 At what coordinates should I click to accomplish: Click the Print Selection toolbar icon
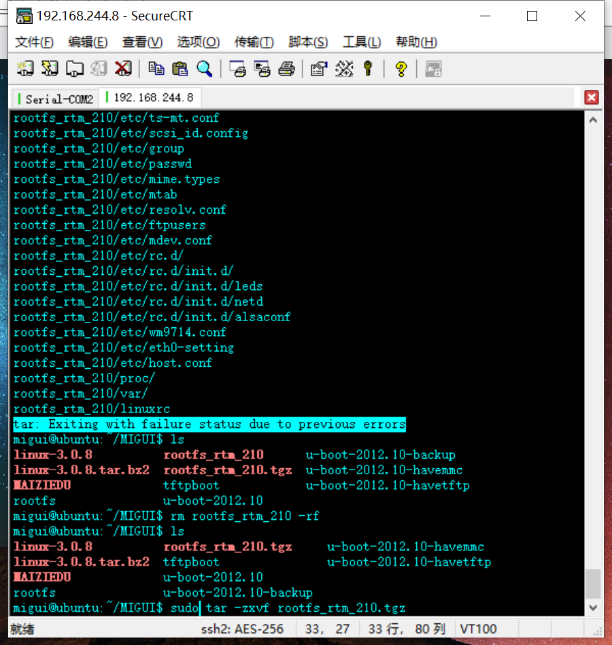point(262,69)
